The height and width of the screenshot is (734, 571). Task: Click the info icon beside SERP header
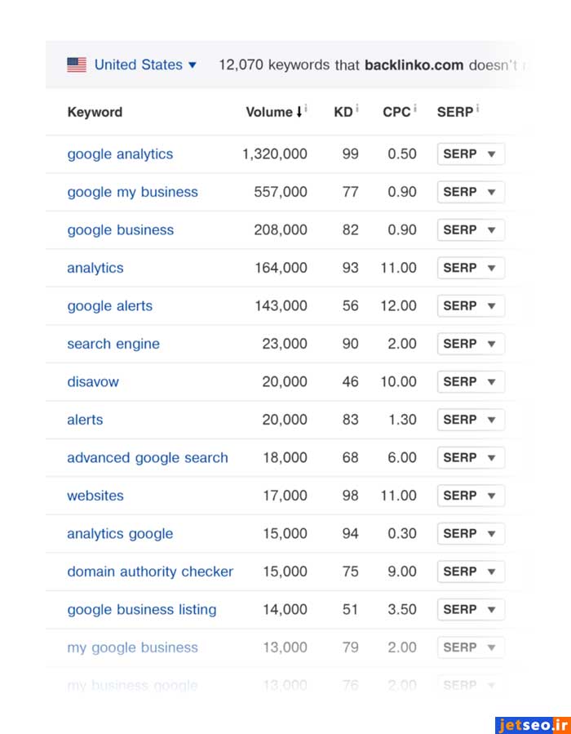[x=477, y=109]
